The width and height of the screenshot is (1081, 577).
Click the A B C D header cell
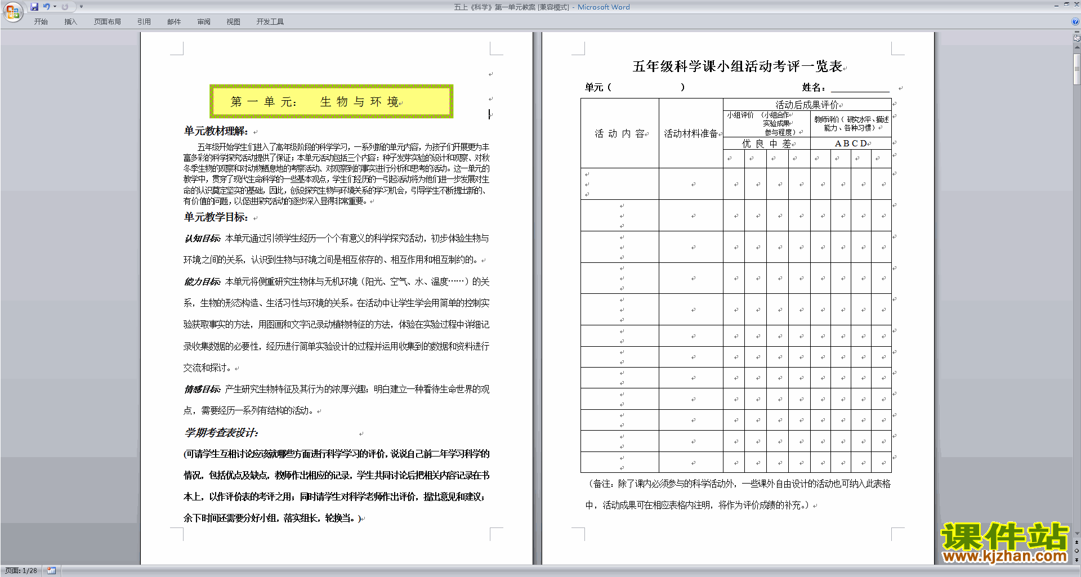tap(851, 144)
